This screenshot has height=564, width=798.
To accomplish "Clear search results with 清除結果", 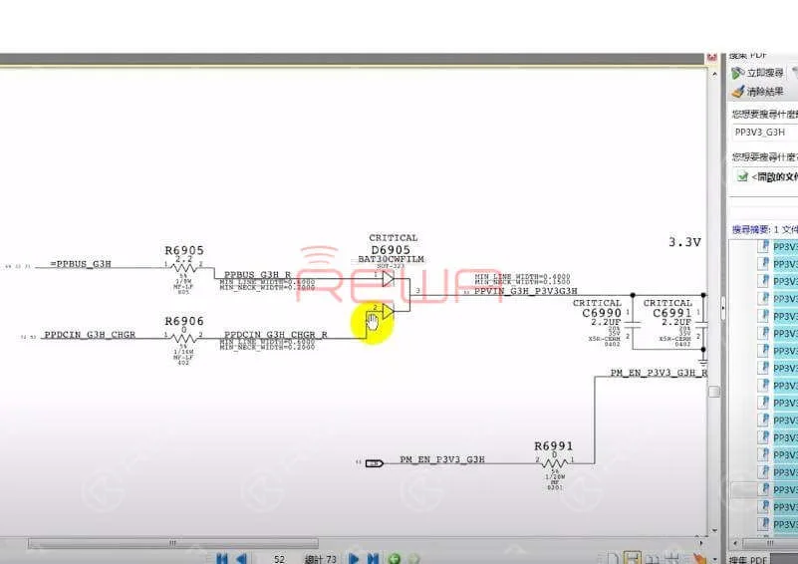I will pyautogui.click(x=758, y=92).
